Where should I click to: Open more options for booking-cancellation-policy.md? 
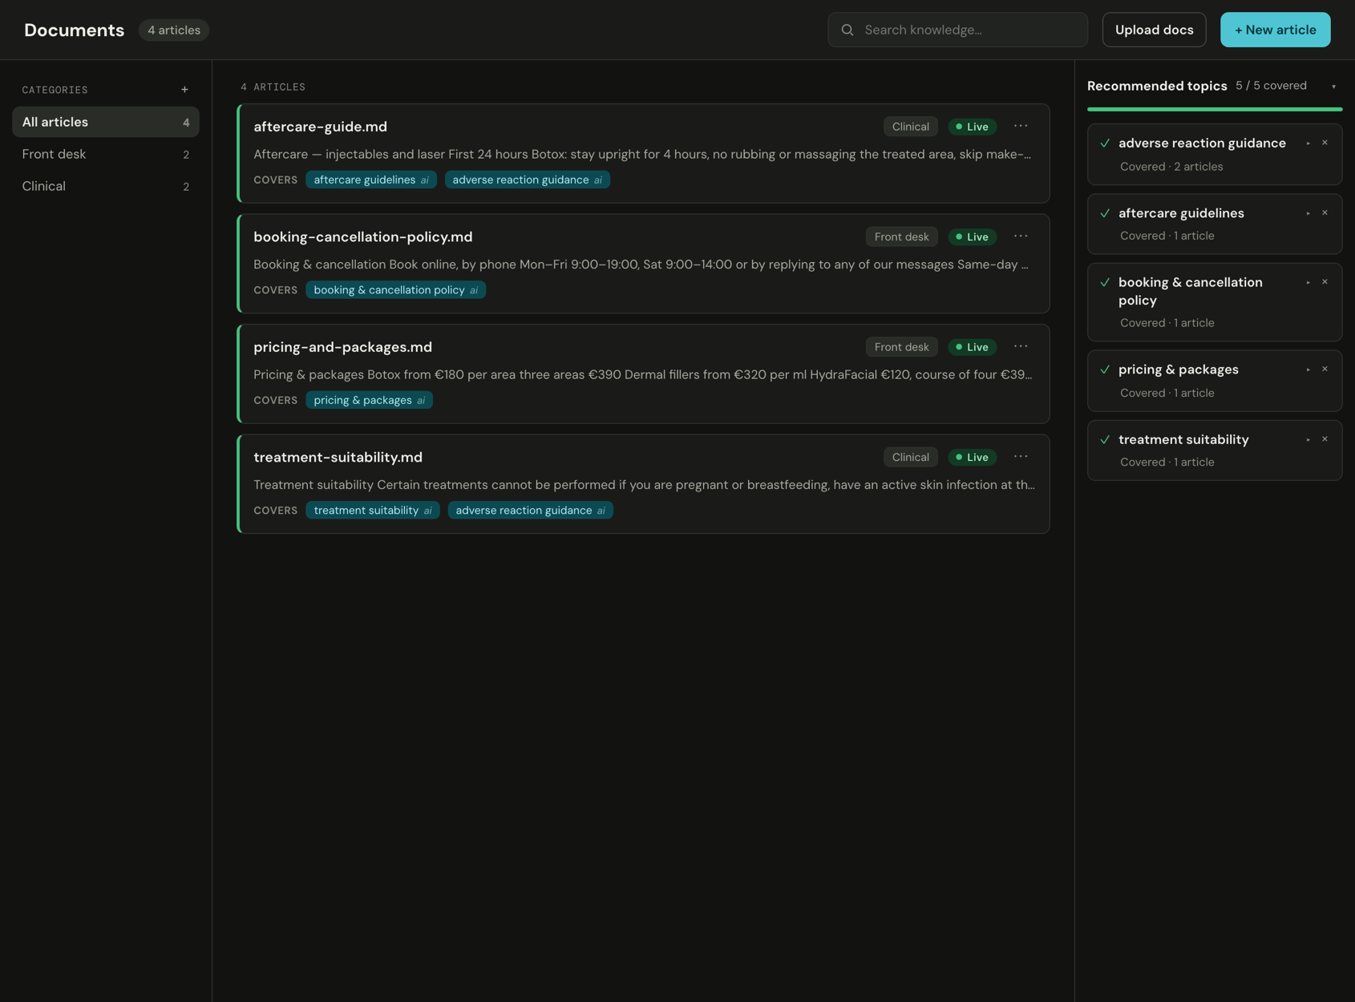click(x=1020, y=236)
